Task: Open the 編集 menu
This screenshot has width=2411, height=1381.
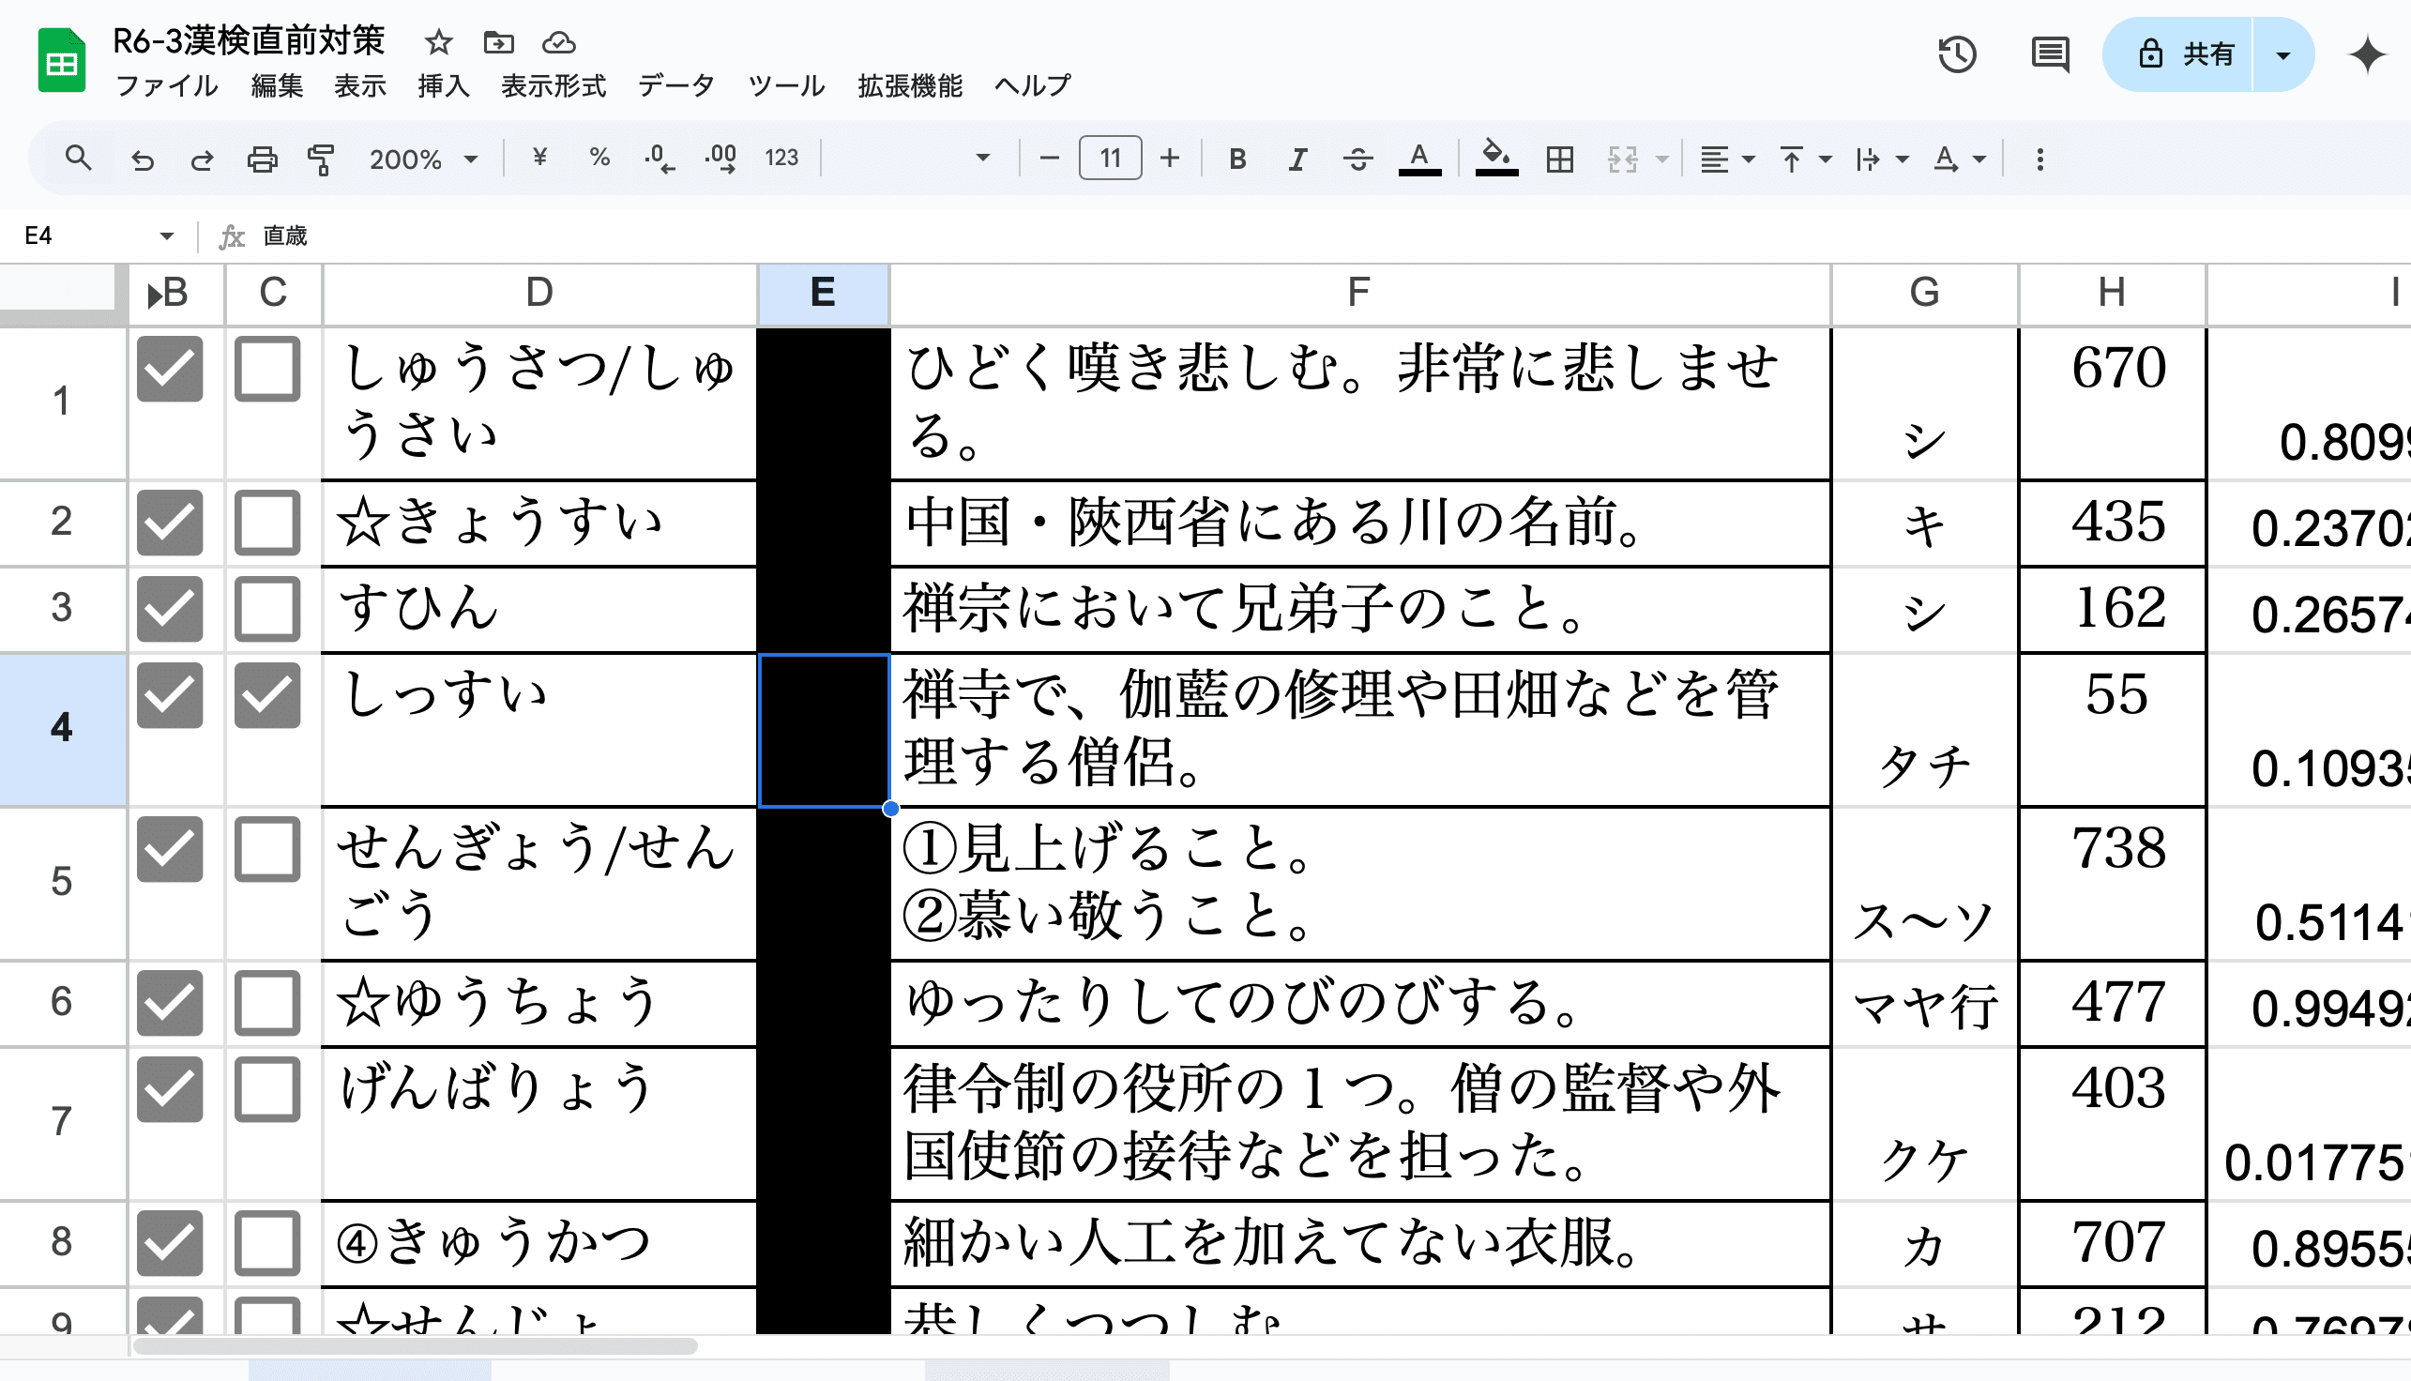Action: pos(277,85)
